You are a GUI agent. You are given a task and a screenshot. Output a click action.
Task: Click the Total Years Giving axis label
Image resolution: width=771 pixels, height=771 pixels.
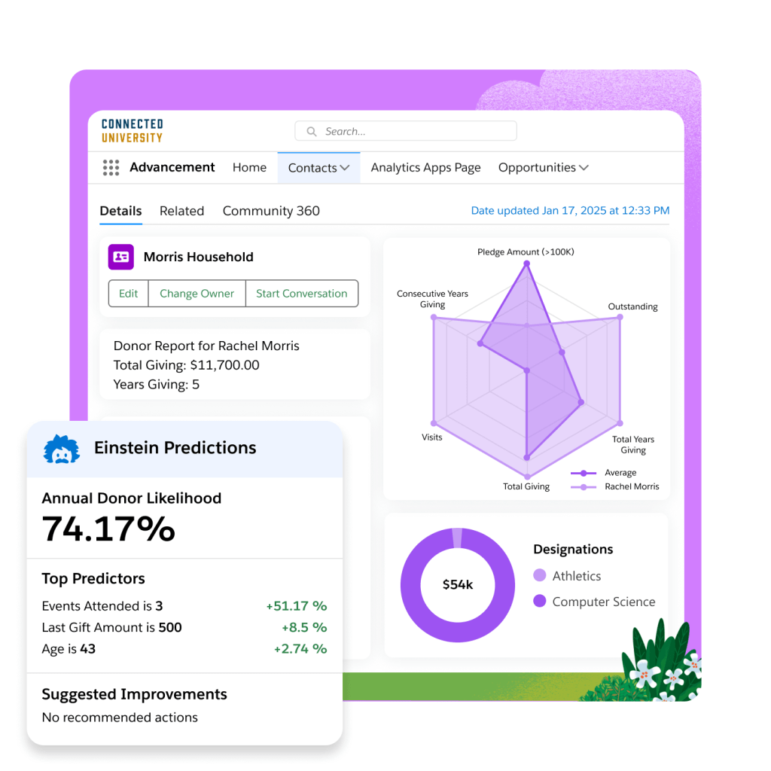(632, 444)
